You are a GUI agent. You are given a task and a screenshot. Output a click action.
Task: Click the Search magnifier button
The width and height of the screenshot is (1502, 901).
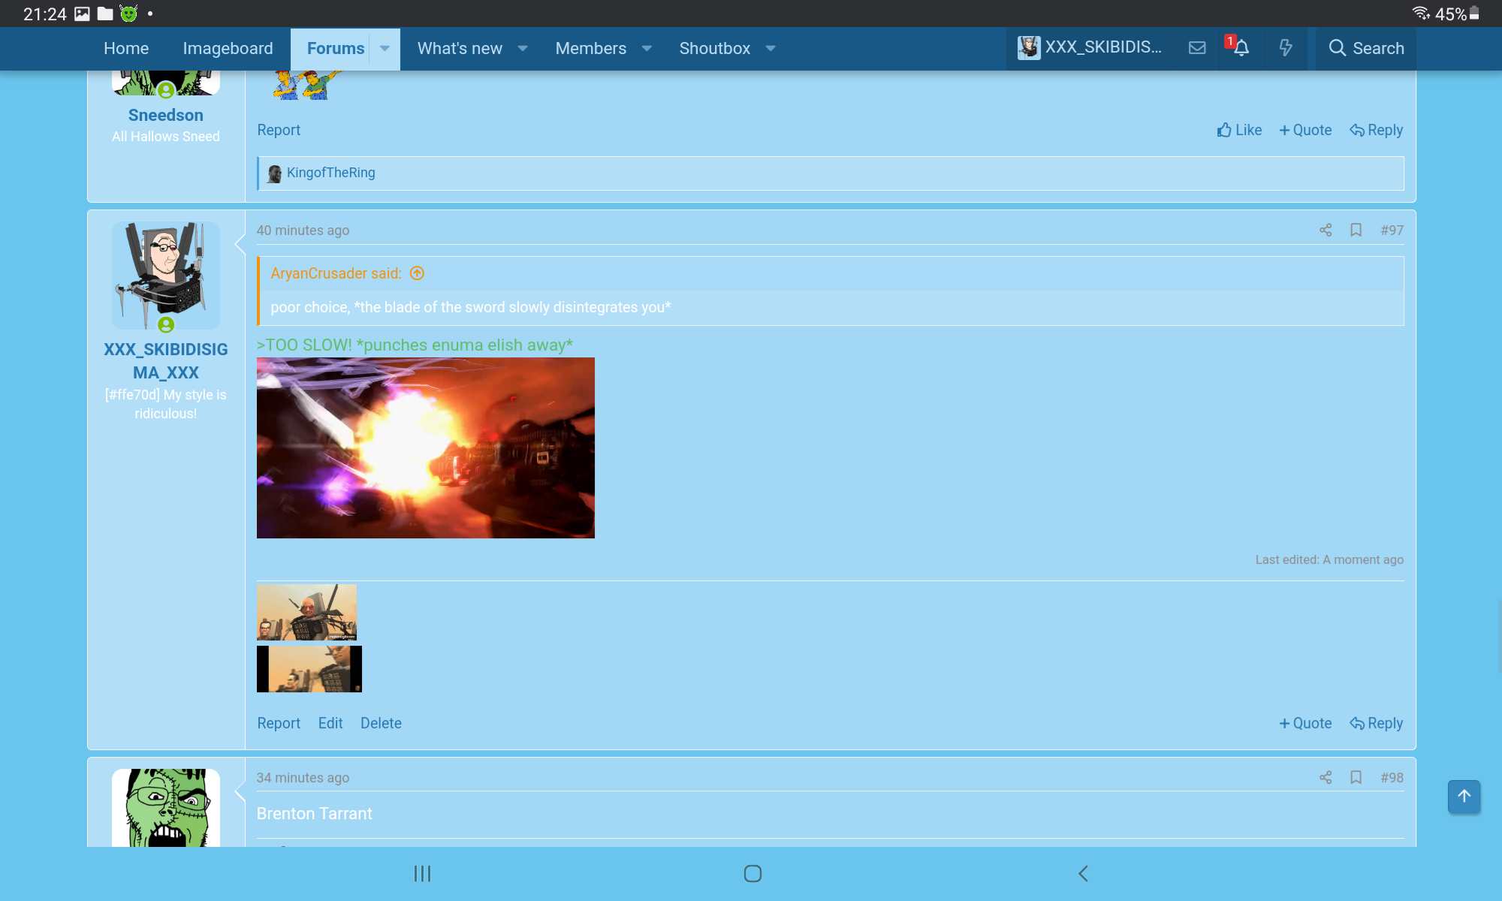point(1366,48)
